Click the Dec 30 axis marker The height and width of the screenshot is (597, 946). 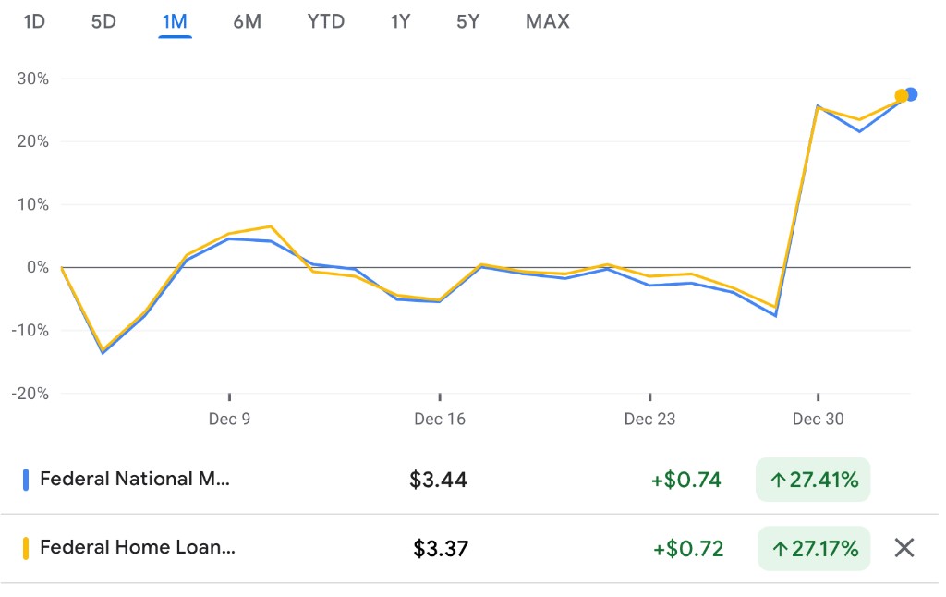[x=819, y=419]
